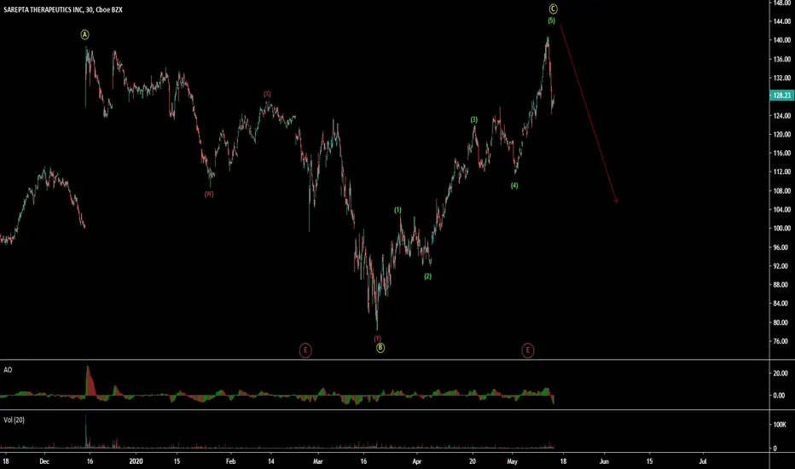
Task: Click the red (X) wave label
Action: 267,95
